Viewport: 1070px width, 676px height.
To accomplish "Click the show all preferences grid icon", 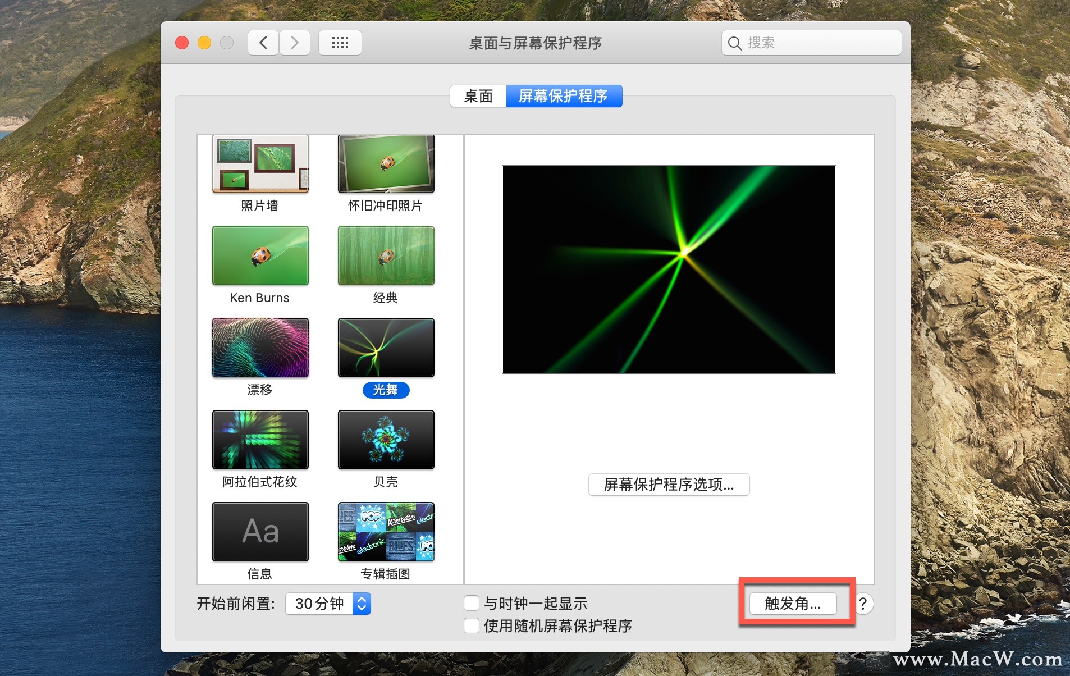I will pos(340,42).
